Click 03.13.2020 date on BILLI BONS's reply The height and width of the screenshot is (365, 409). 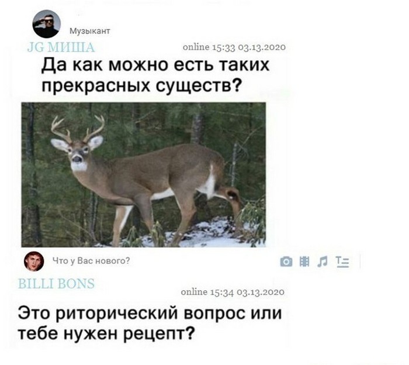click(261, 292)
